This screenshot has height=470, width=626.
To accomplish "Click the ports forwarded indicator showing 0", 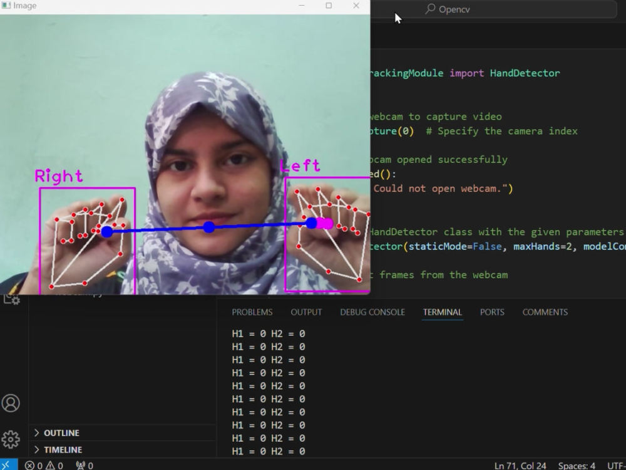I will click(85, 465).
